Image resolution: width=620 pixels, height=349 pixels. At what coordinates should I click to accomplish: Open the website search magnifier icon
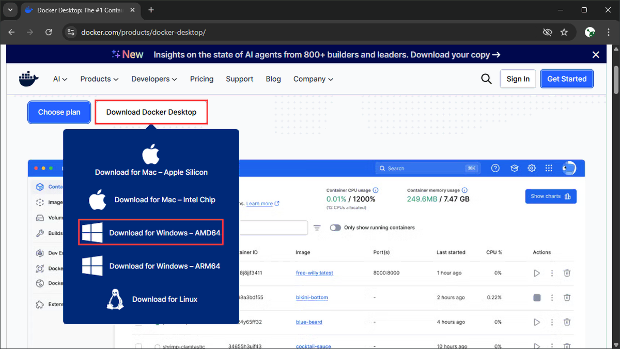click(x=486, y=79)
